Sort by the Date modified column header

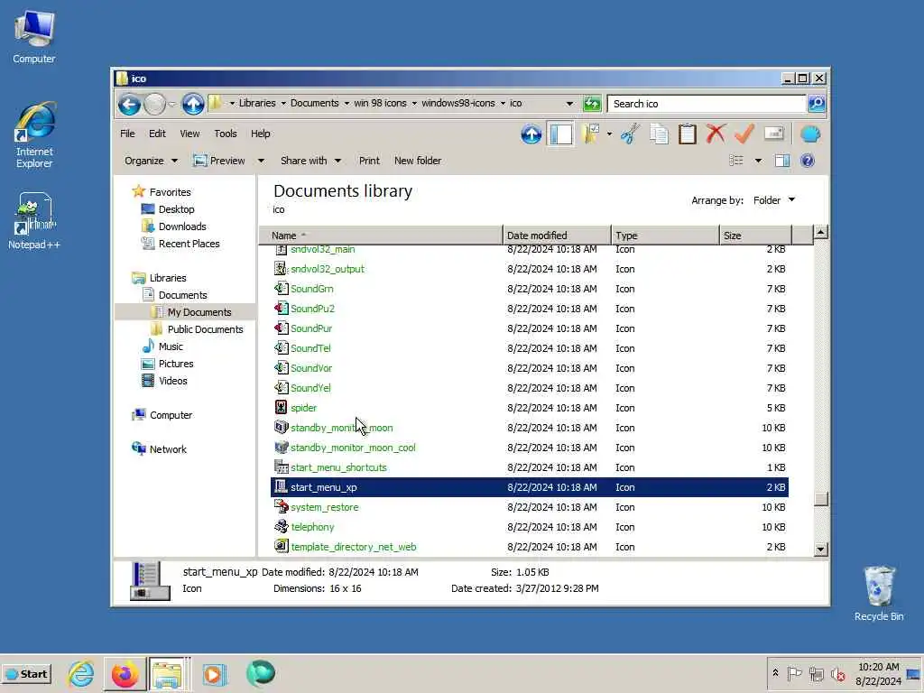pyautogui.click(x=557, y=236)
